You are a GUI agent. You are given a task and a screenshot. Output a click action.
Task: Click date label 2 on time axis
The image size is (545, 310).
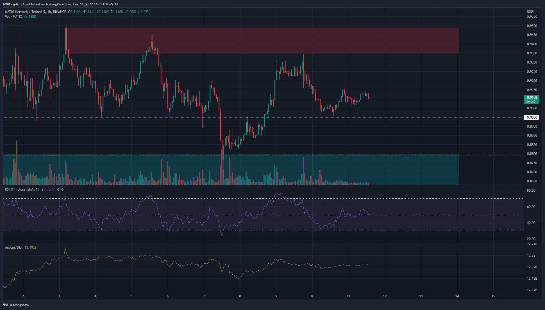pyautogui.click(x=23, y=296)
